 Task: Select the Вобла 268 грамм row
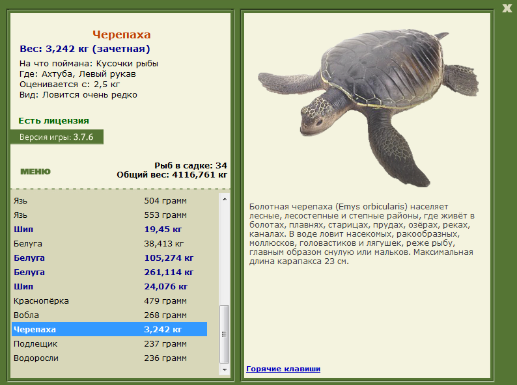click(x=109, y=315)
